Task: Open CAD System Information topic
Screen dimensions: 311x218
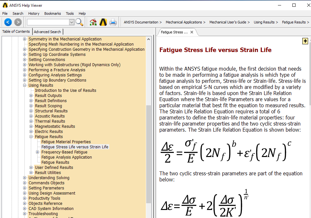Action: [x=51, y=209]
